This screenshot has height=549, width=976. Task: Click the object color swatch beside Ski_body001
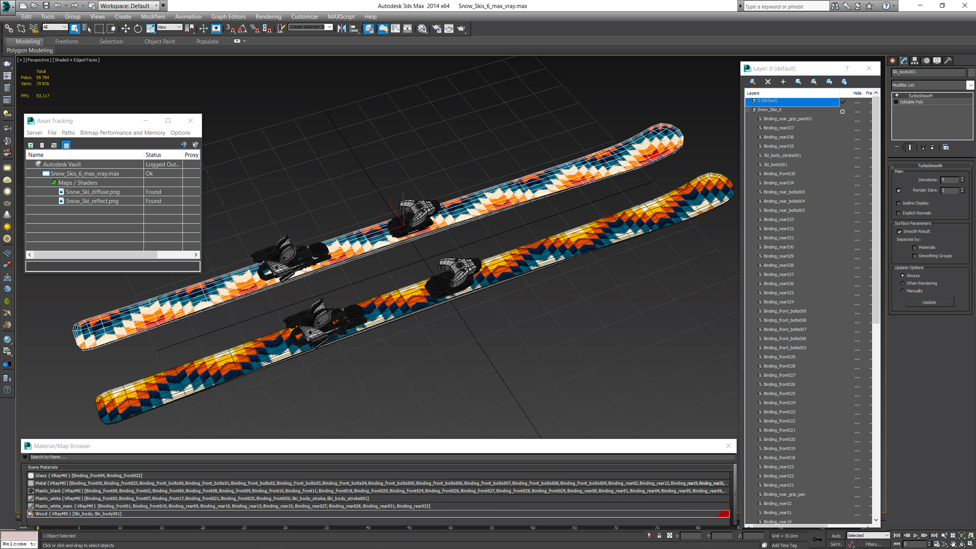[x=971, y=72]
